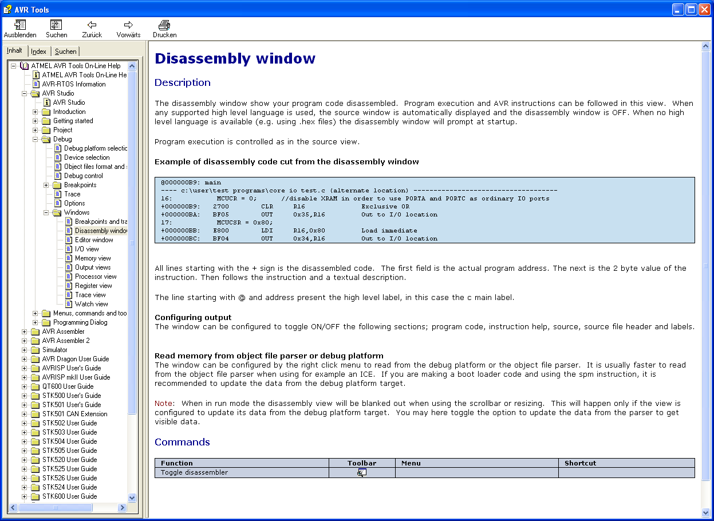Image resolution: width=714 pixels, height=521 pixels.
Task: Go forward with the Vorwärts arrow
Action: point(128,25)
